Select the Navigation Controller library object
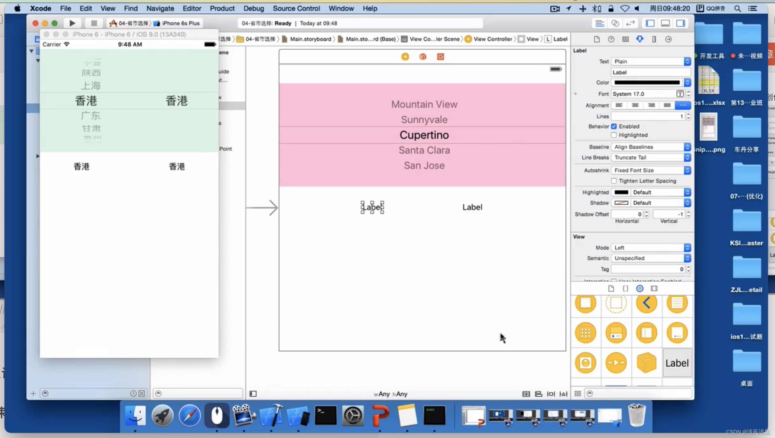The image size is (775, 438). (646, 303)
